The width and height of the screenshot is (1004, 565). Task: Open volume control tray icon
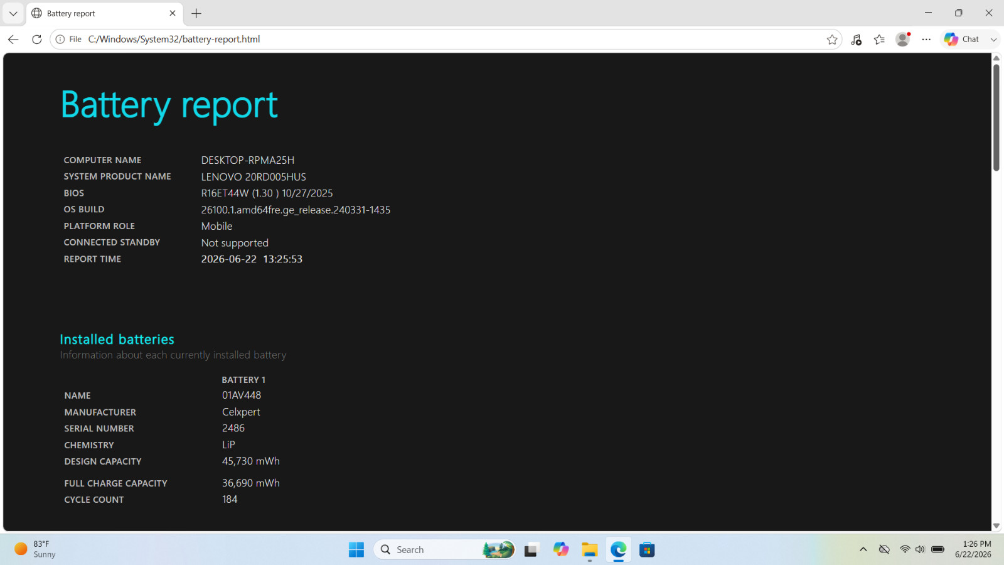pos(920,549)
